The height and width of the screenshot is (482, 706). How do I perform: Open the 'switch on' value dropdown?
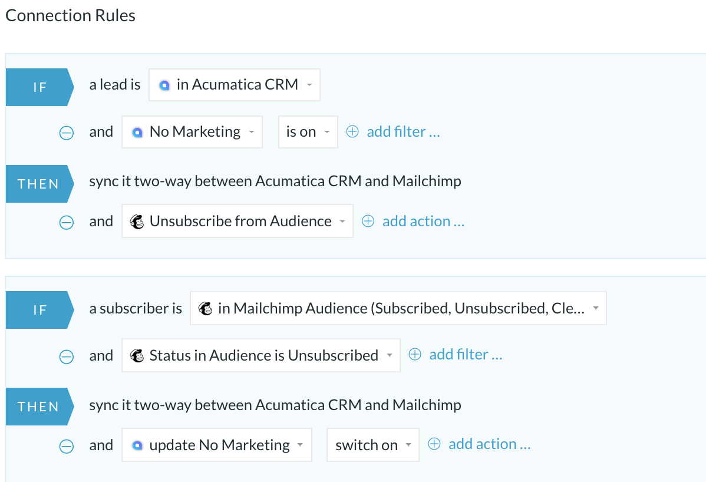pyautogui.click(x=373, y=445)
